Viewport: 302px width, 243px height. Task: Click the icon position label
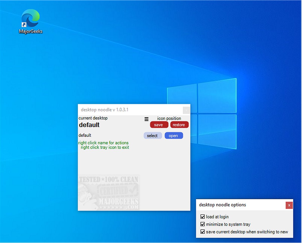[x=169, y=118]
